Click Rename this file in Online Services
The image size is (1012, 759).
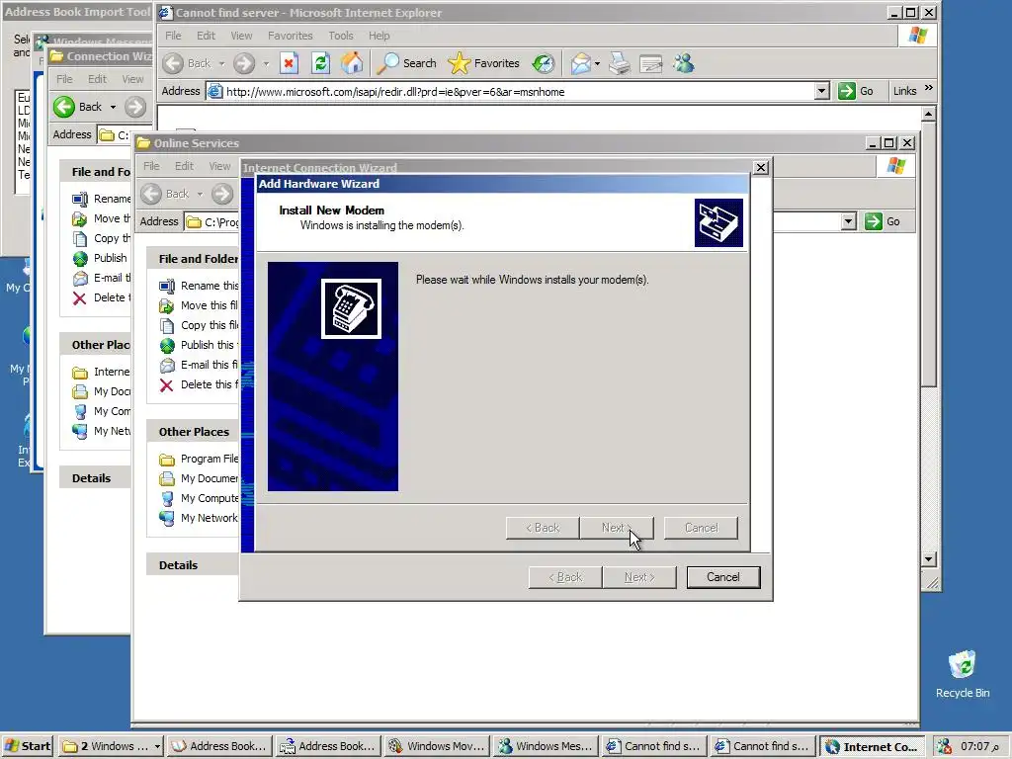pyautogui.click(x=198, y=286)
